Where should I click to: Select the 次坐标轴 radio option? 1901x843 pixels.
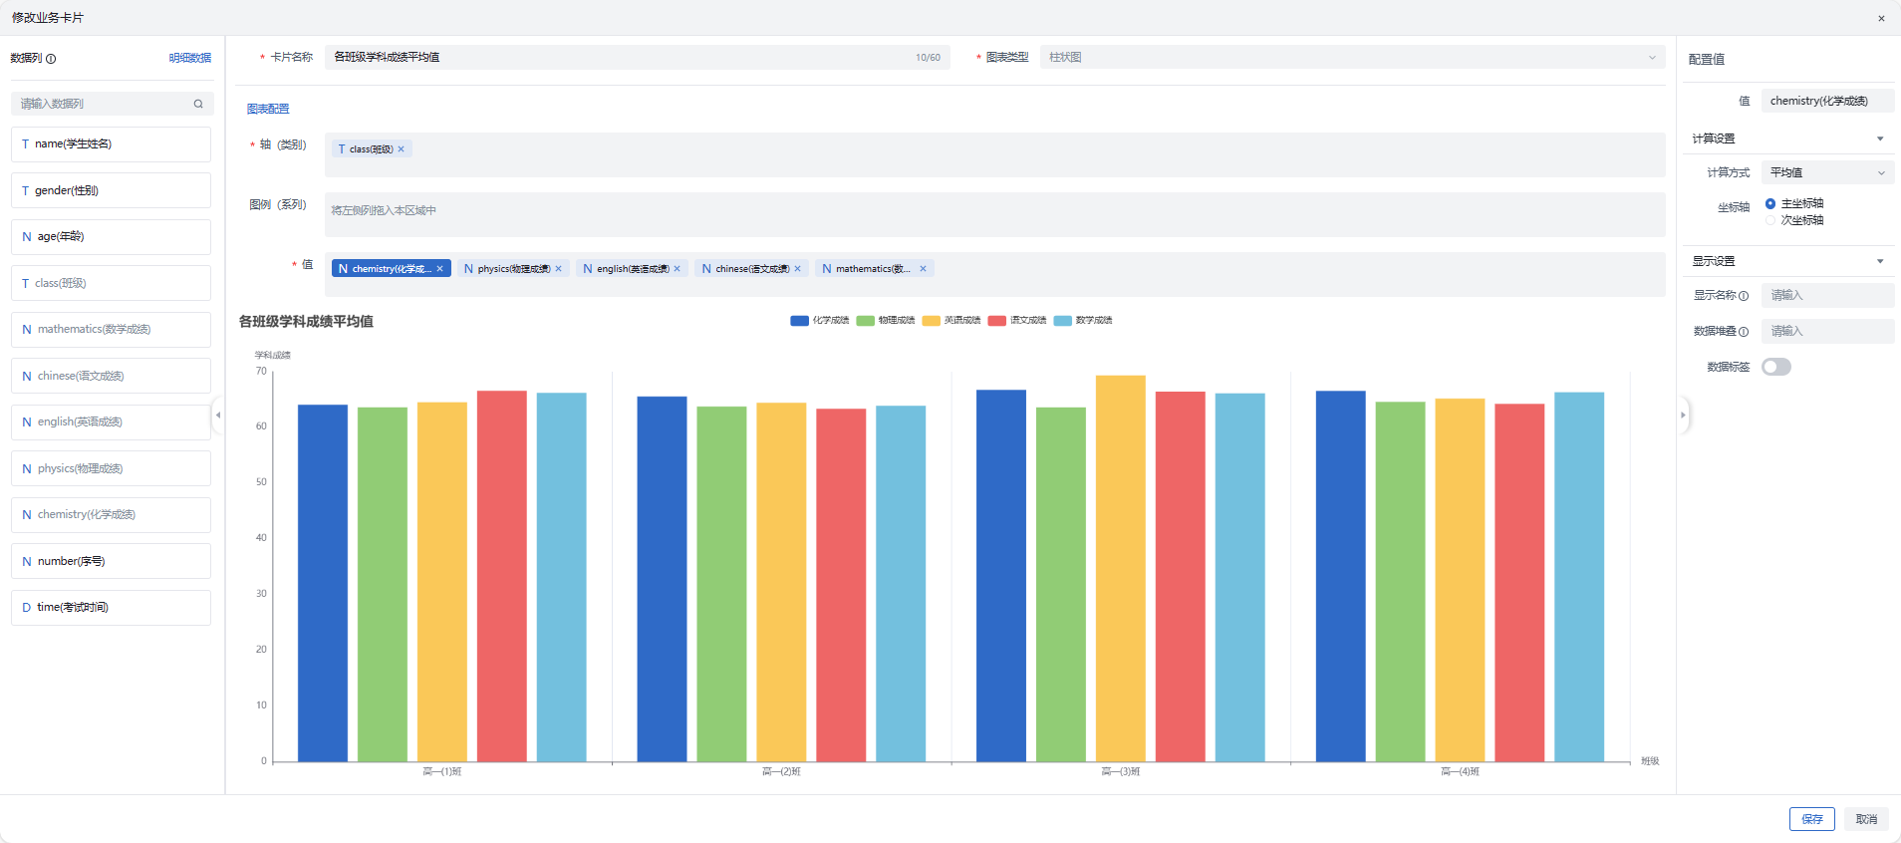click(1770, 220)
